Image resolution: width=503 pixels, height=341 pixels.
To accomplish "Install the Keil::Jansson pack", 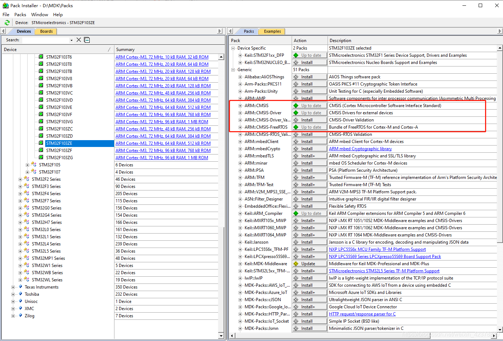I will click(x=310, y=242).
